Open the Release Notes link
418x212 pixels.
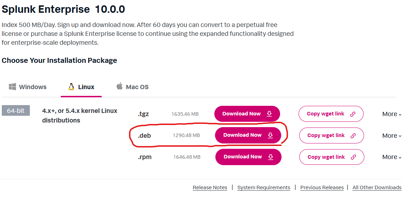pos(210,187)
